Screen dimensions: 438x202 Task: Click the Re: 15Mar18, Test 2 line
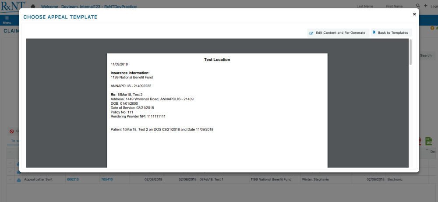127,95
